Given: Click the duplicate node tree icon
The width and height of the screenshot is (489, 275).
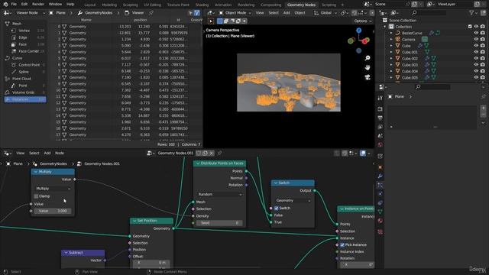Looking at the screenshot, I should (205, 153).
